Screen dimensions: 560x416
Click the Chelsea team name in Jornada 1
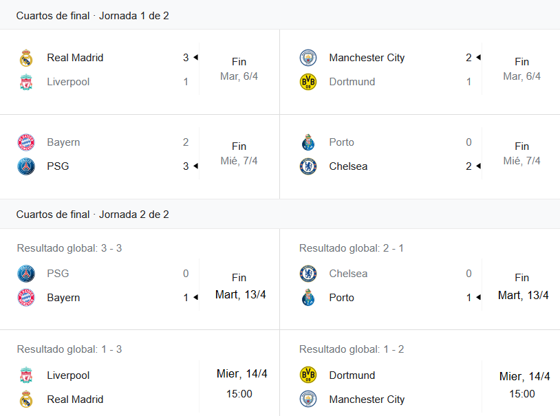(348, 166)
